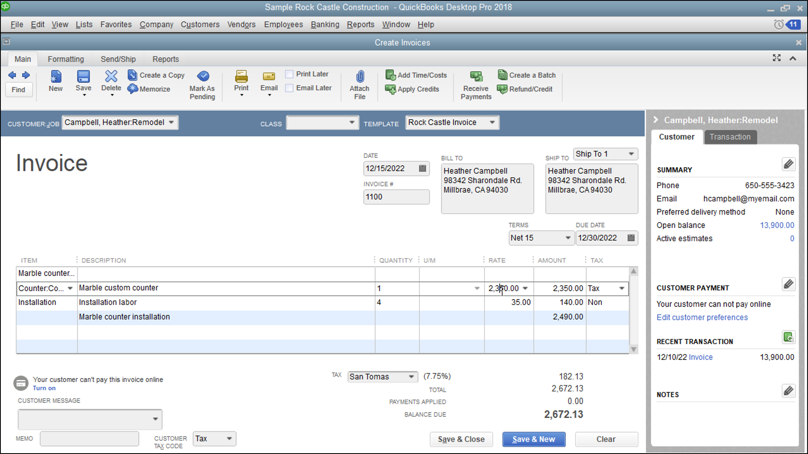Collapse the Campbell, Heather:Remodel side panel
Screen dimensions: 808x454
[x=656, y=120]
